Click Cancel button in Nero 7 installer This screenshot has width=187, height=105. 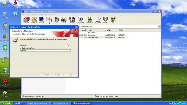[71, 75]
